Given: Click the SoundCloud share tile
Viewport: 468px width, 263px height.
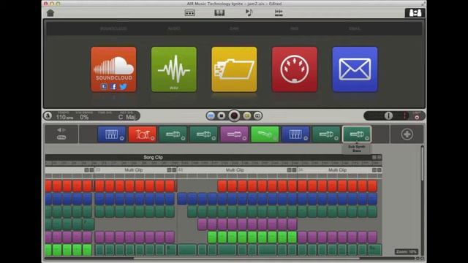Looking at the screenshot, I should pyautogui.click(x=113, y=69).
